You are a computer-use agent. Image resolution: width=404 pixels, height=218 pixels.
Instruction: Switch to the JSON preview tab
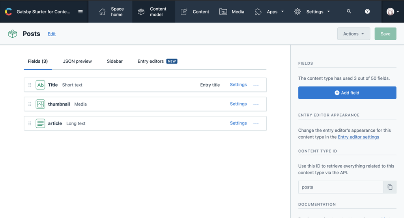77,61
